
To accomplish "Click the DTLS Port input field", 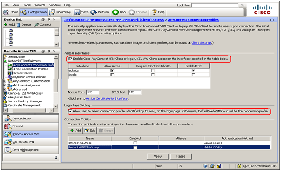I will (135, 92).
